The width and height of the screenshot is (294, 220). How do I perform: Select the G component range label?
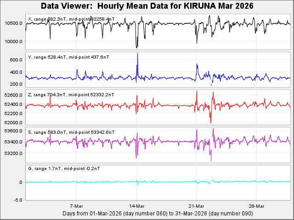64,169
